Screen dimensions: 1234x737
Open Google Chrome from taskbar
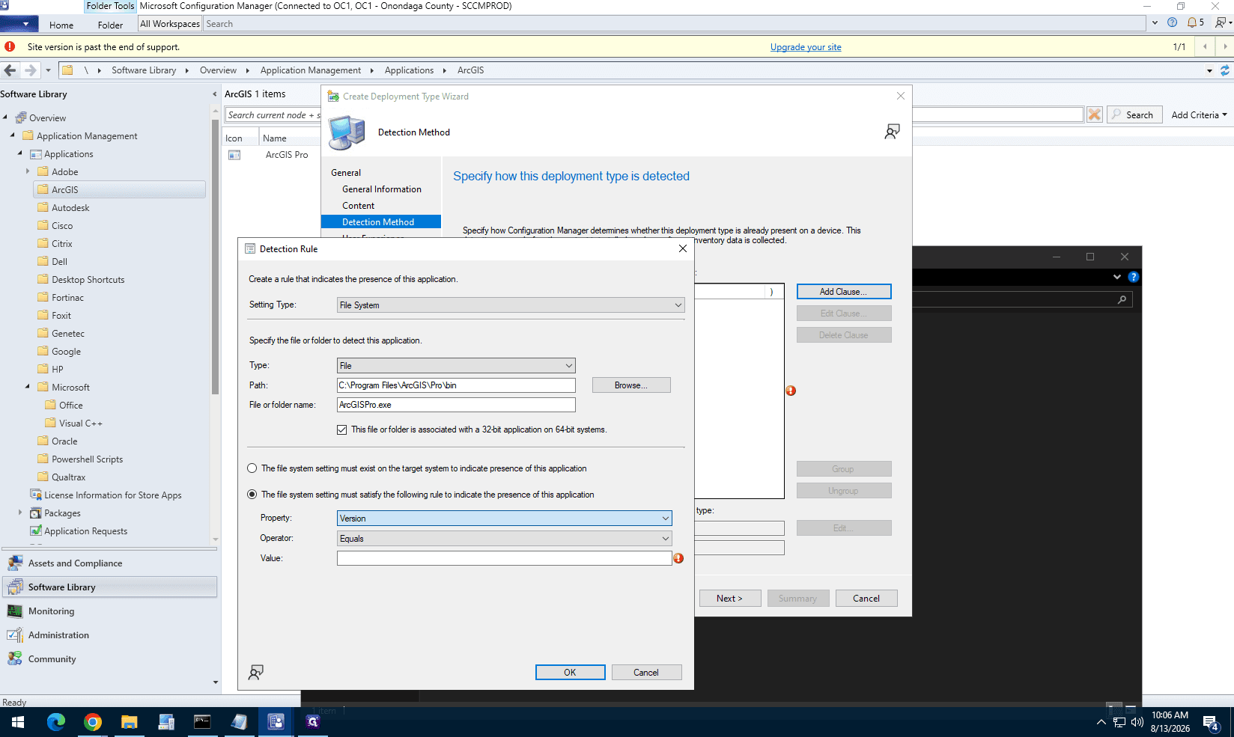tap(93, 722)
